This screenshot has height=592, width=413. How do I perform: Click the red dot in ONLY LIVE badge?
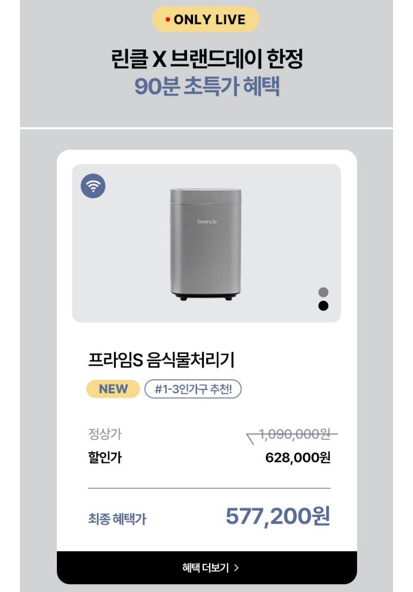tap(168, 19)
